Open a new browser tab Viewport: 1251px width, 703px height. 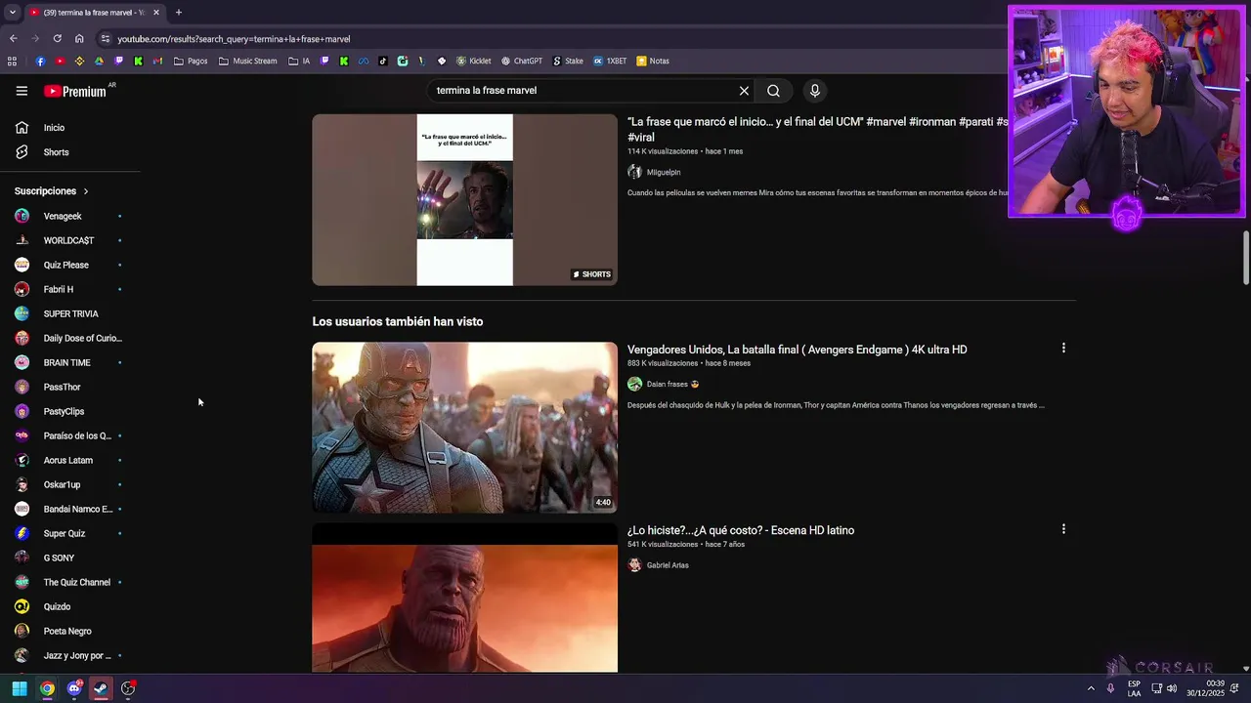click(178, 12)
